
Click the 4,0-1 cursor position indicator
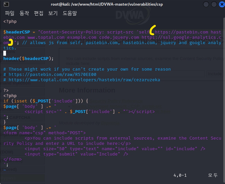[180, 175]
